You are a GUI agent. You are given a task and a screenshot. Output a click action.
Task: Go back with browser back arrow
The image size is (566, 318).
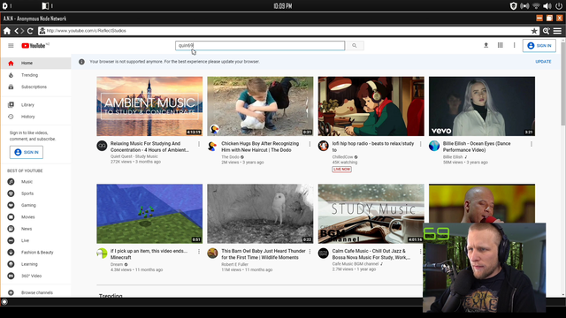pos(16,31)
